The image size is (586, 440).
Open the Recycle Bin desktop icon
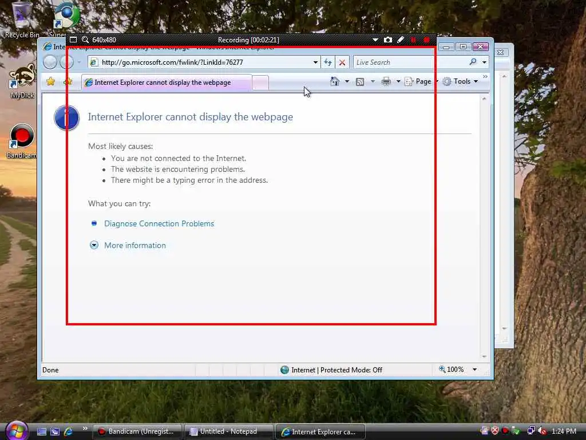tap(22, 20)
